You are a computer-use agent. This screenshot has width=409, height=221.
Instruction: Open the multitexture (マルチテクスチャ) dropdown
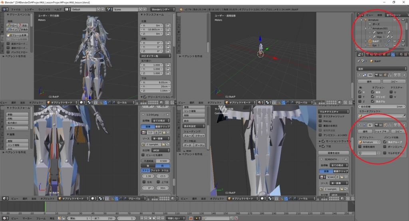pyautogui.click(x=334, y=111)
